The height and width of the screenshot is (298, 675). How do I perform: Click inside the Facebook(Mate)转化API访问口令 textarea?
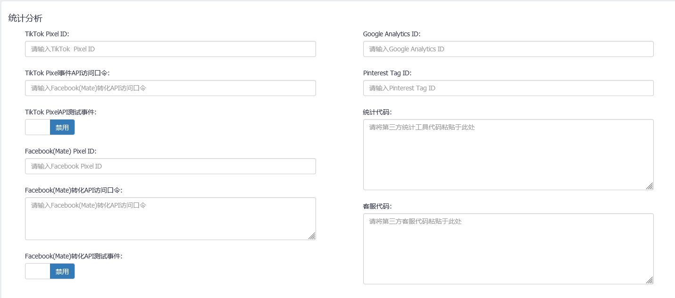pyautogui.click(x=170, y=218)
